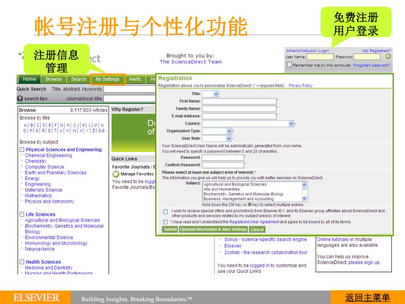The height and width of the screenshot is (304, 405).
Task: Click the First Name input field
Action: click(239, 101)
